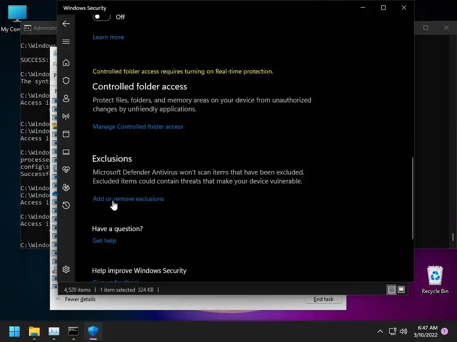Select the Recycle Bin desktop icon
The height and width of the screenshot is (342, 457).
435,280
